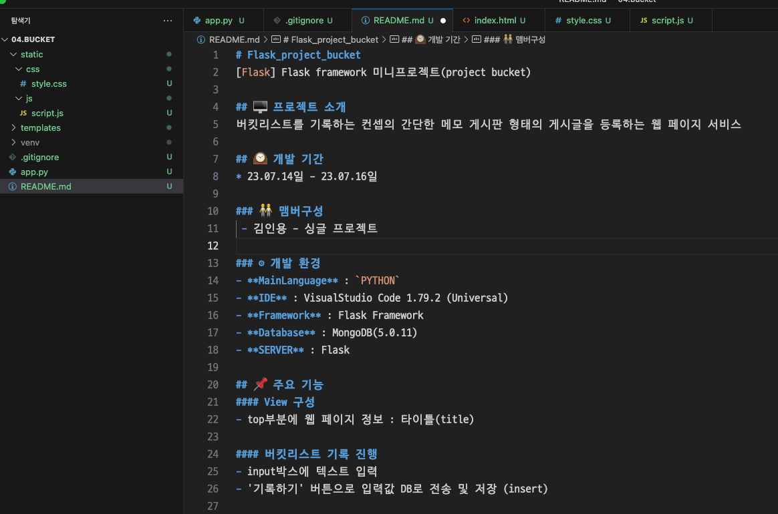The width and height of the screenshot is (778, 514).
Task: Open the explorer more actions ellipsis menu
Action: coord(168,21)
